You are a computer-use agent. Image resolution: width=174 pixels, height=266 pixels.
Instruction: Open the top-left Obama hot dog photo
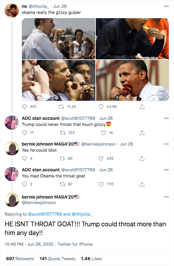click(58, 39)
